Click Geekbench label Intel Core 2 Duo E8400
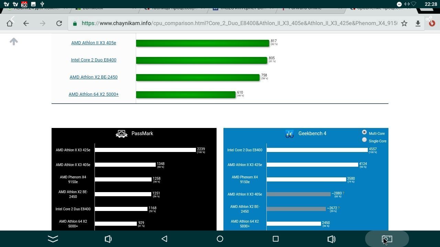The height and width of the screenshot is (247, 440). click(245, 150)
